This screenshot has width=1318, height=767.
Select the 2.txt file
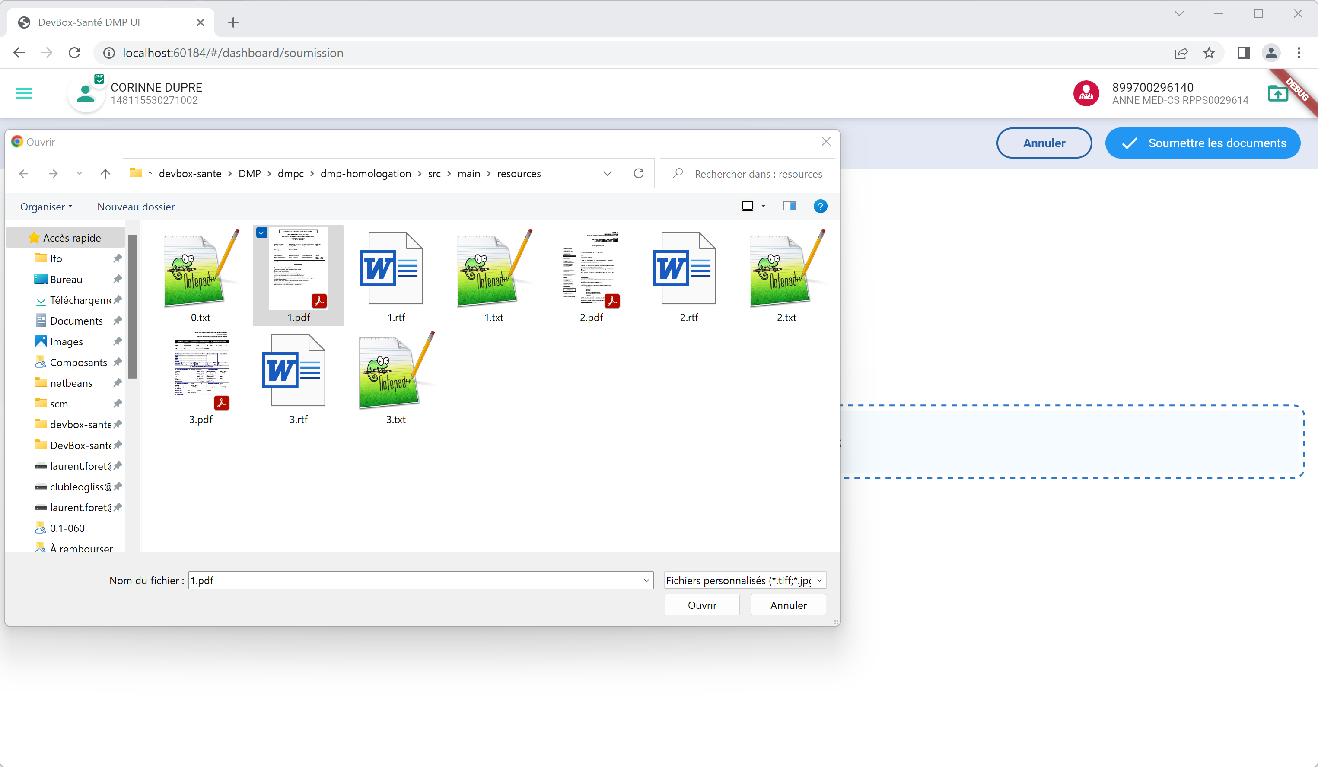tap(786, 276)
